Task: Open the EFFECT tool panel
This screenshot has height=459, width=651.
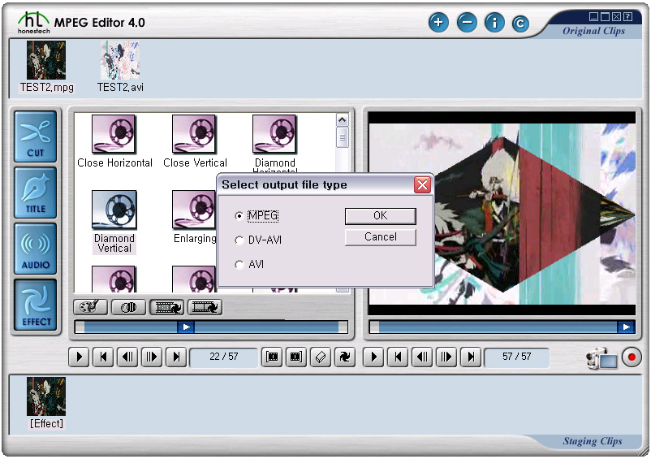Action: (x=35, y=305)
